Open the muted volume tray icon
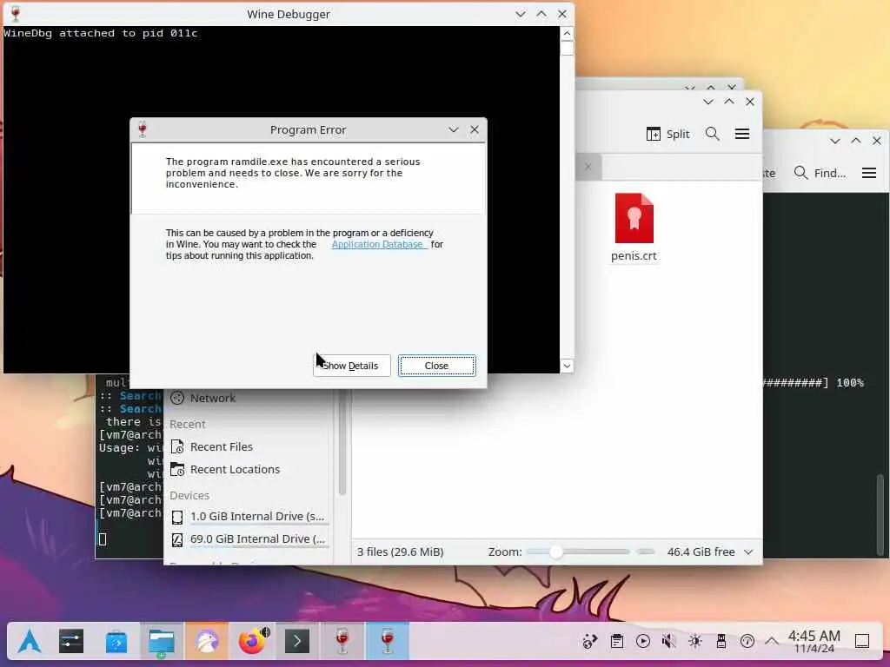 668,642
